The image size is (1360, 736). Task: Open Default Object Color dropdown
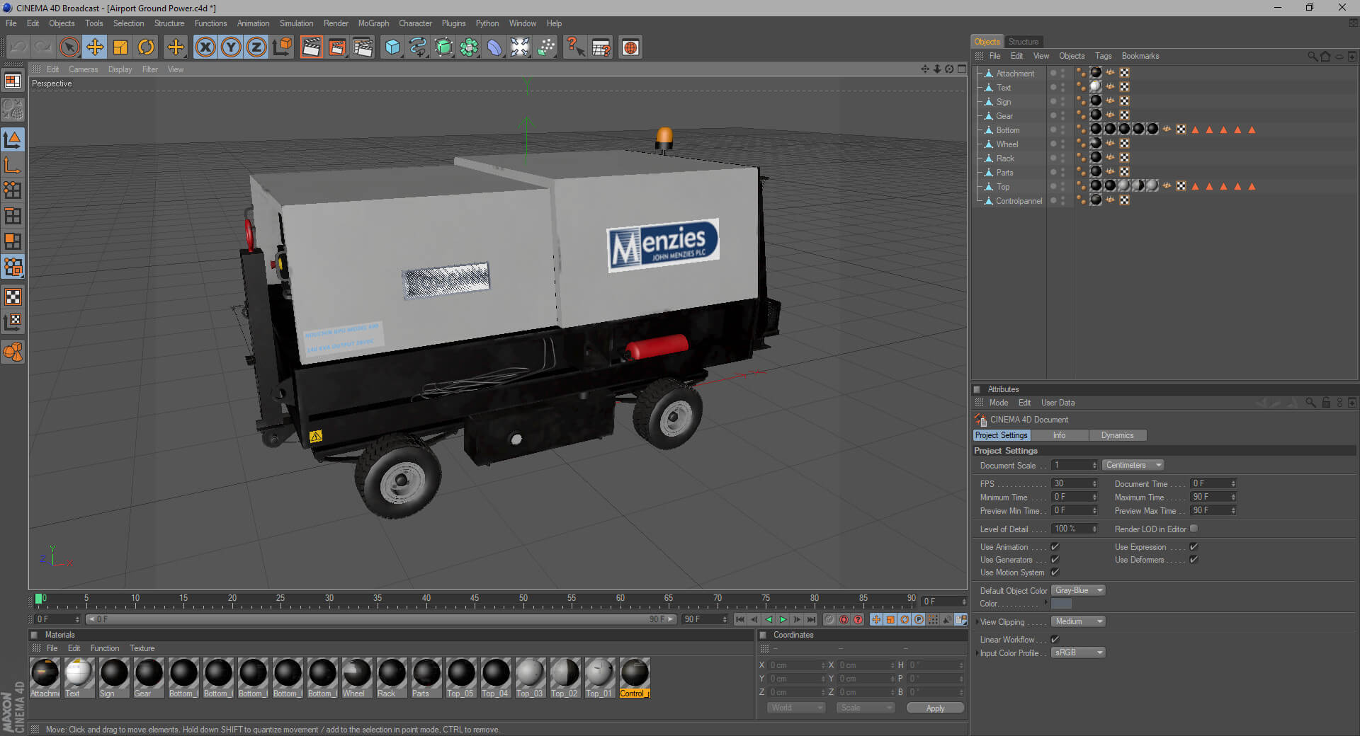tap(1077, 590)
